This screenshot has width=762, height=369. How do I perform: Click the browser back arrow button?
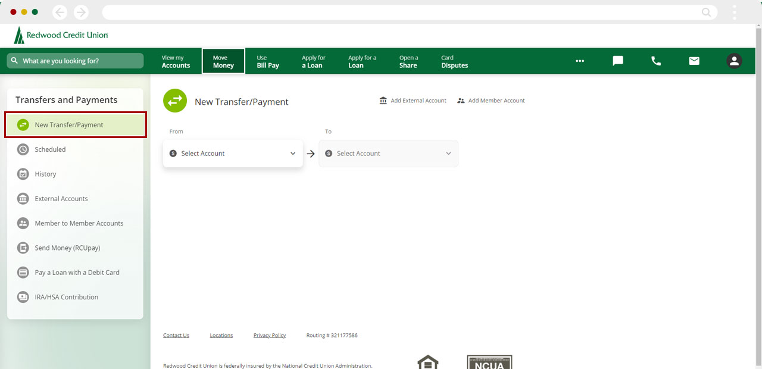(60, 12)
